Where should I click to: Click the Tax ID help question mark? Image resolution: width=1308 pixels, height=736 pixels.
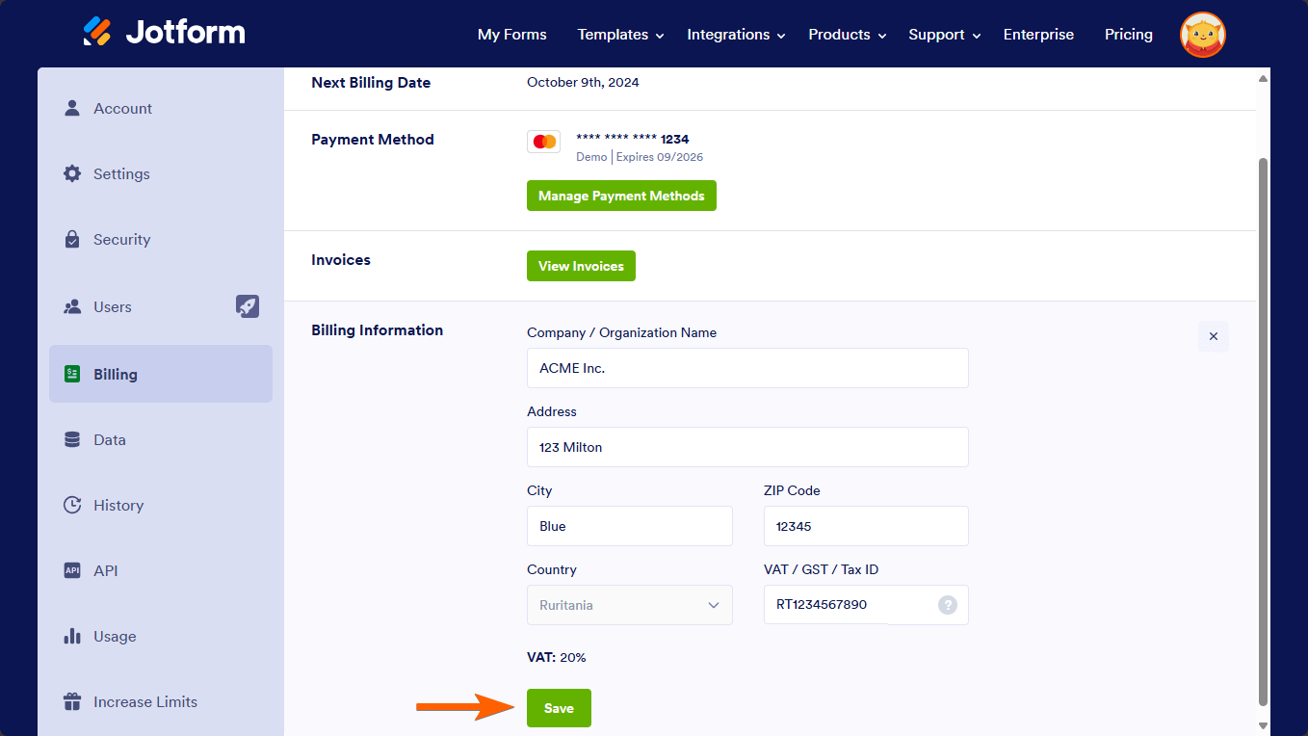tap(948, 605)
